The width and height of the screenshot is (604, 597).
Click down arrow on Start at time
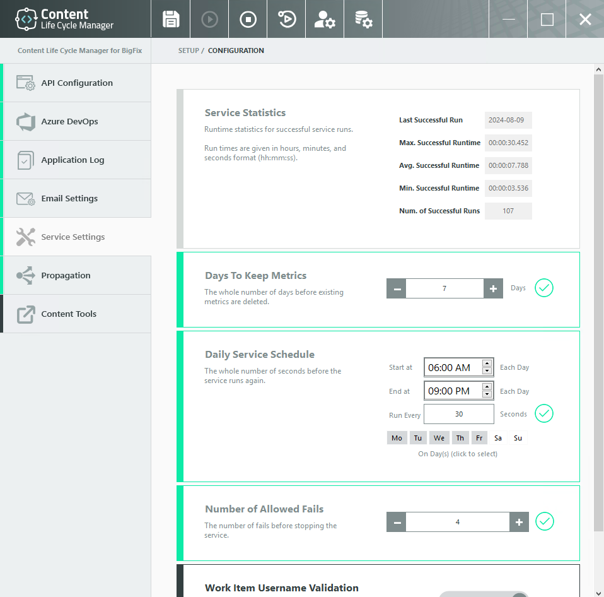click(487, 370)
